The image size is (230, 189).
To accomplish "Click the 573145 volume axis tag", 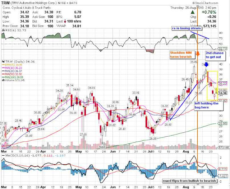I will [224, 147].
